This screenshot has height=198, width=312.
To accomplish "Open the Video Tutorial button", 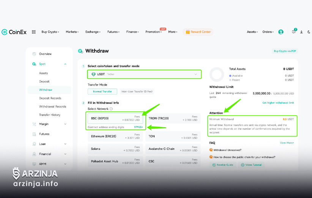I will [x=251, y=165].
